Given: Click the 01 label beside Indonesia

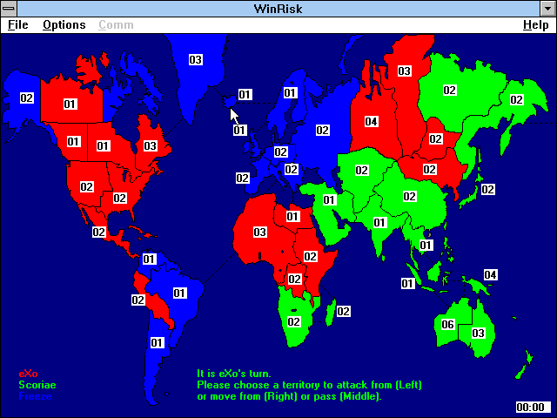Looking at the screenshot, I should point(407,284).
